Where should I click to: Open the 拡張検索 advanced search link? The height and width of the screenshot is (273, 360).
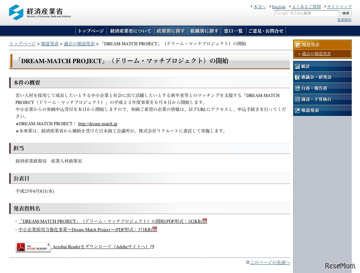344,20
